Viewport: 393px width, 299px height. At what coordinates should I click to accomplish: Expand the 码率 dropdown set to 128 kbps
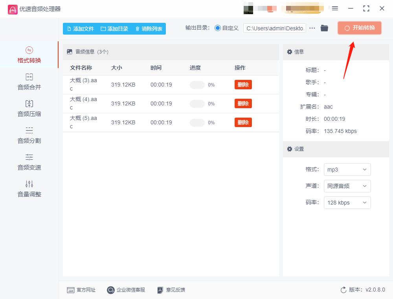coord(347,203)
